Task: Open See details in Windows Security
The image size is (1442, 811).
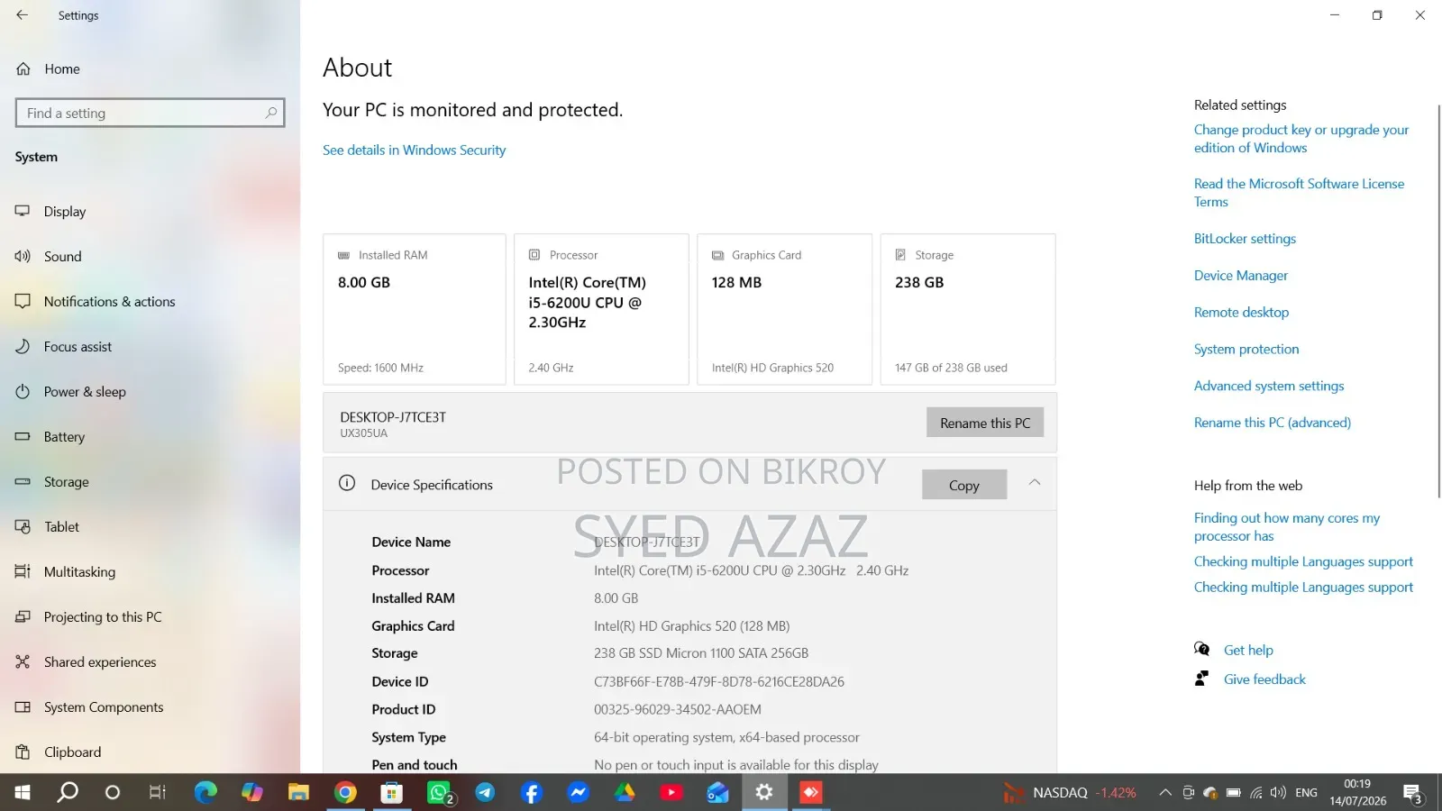Action: 414,150
